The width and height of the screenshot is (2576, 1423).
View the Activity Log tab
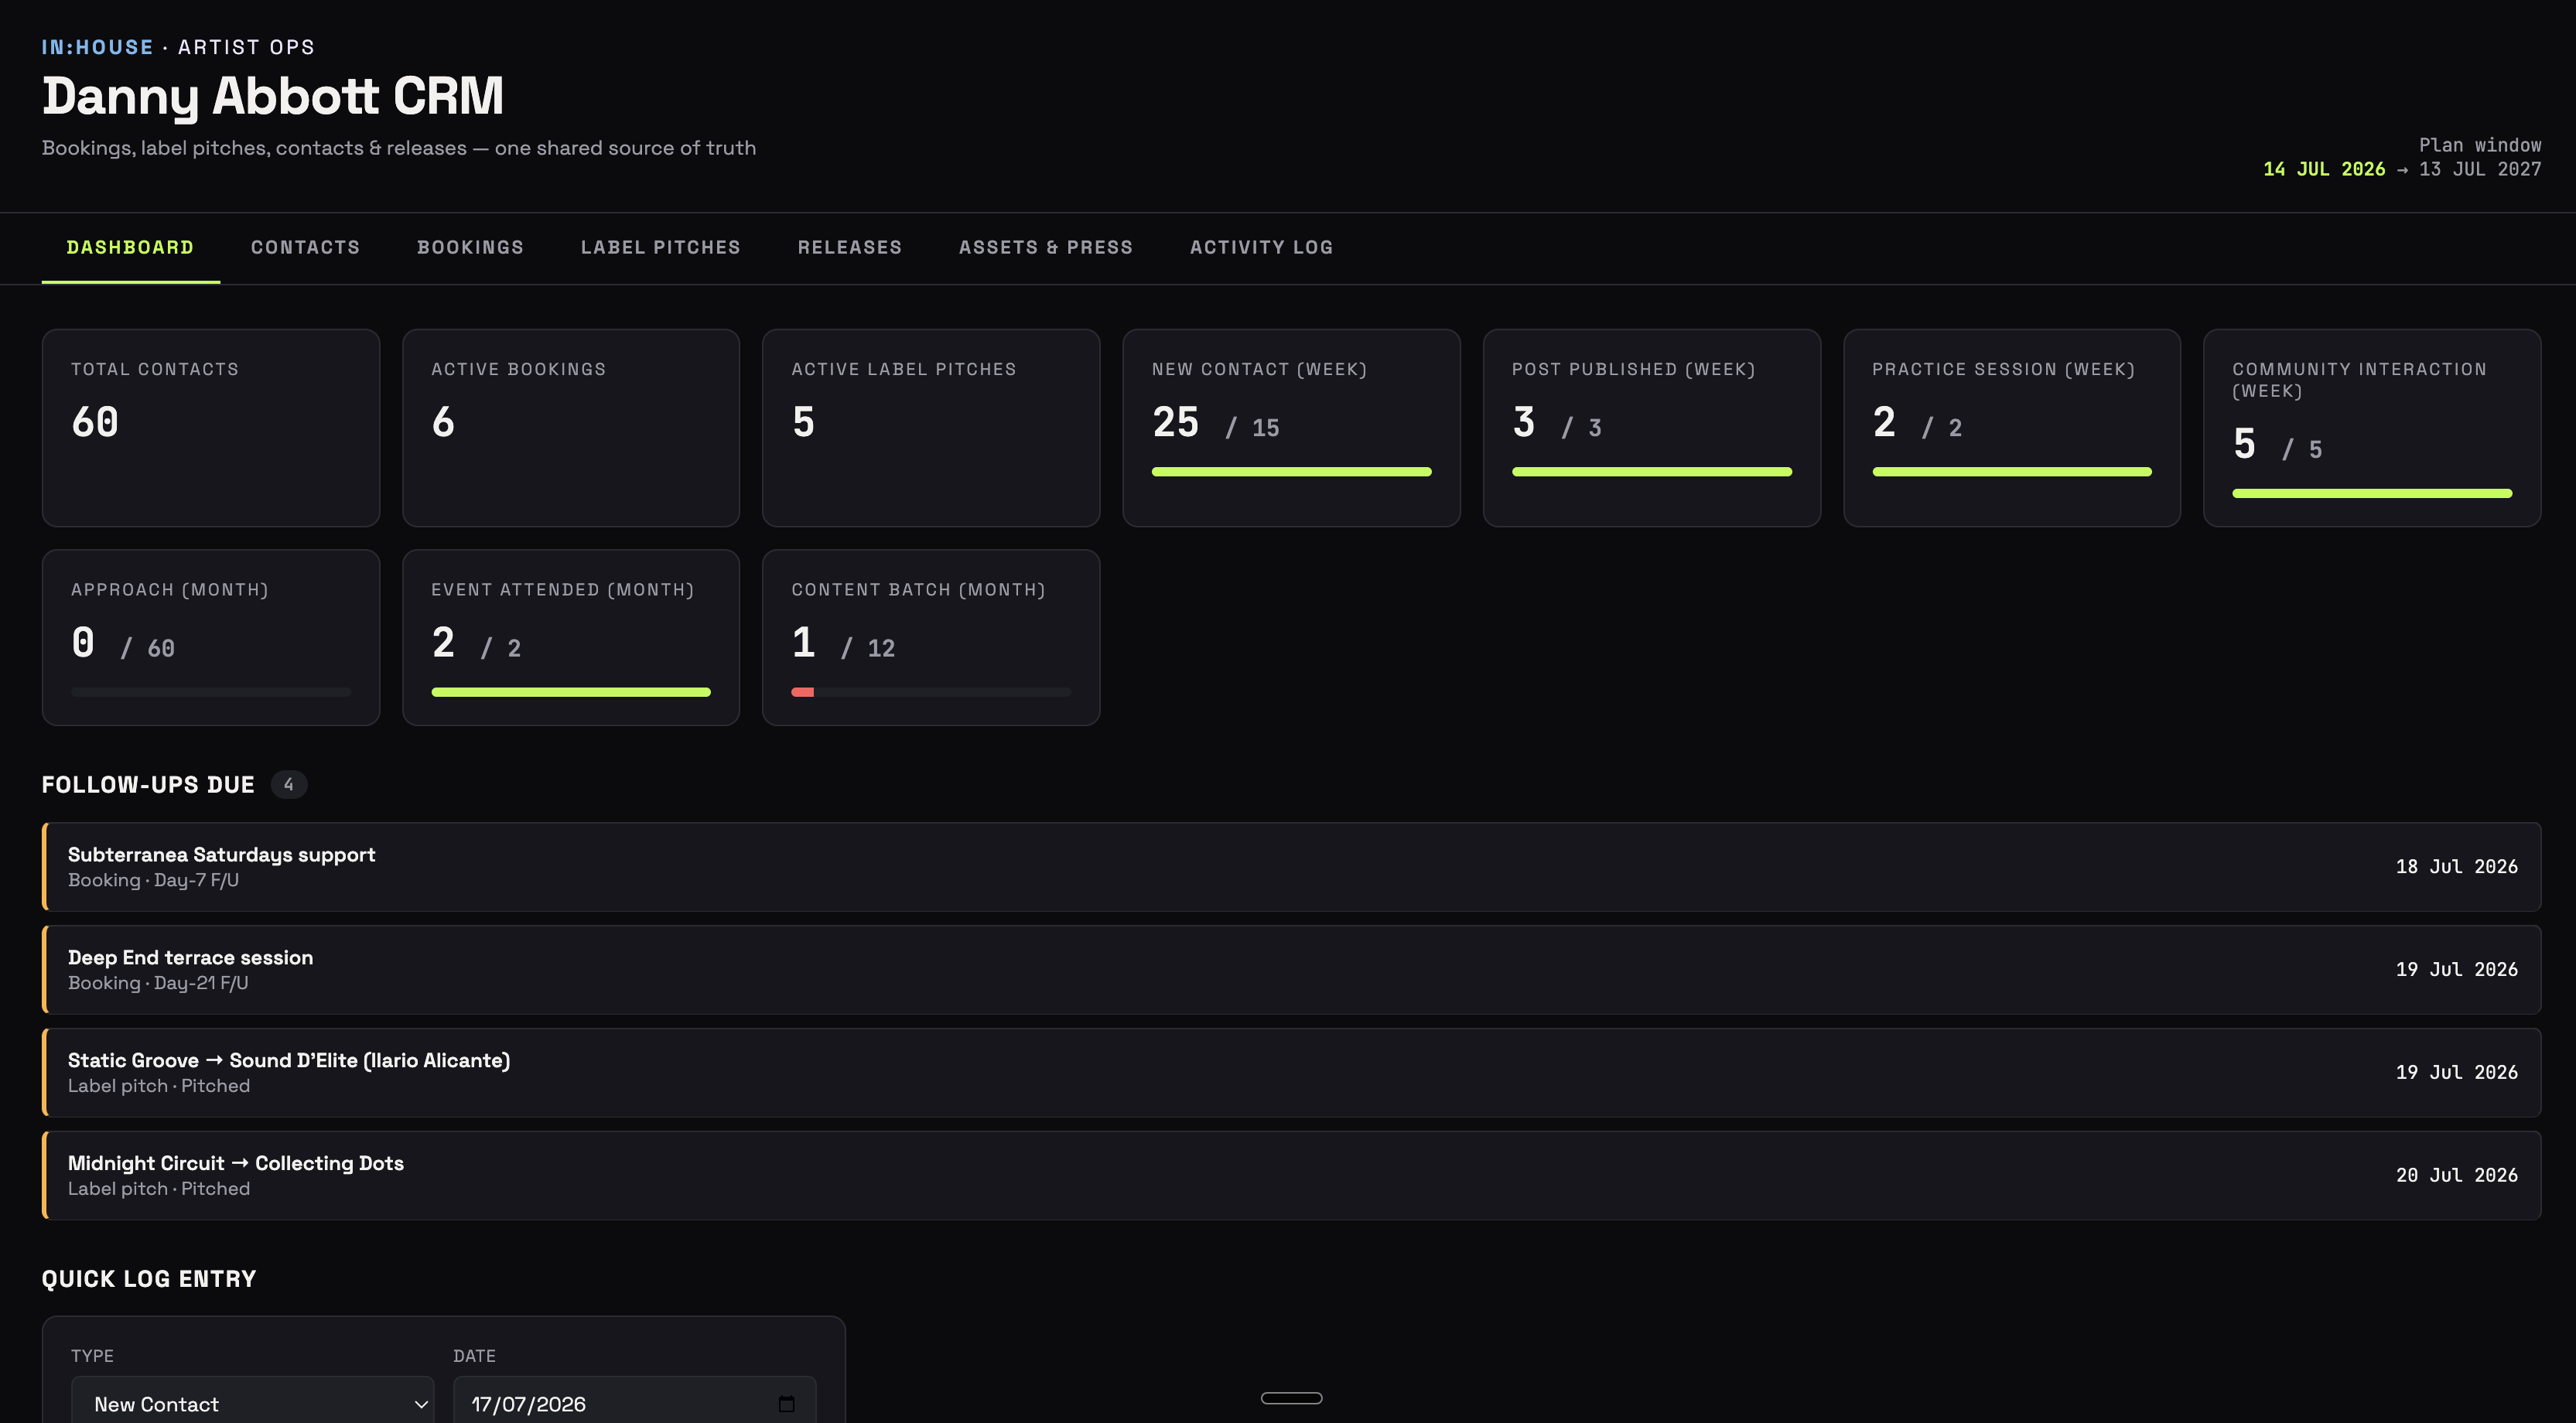coord(1261,247)
